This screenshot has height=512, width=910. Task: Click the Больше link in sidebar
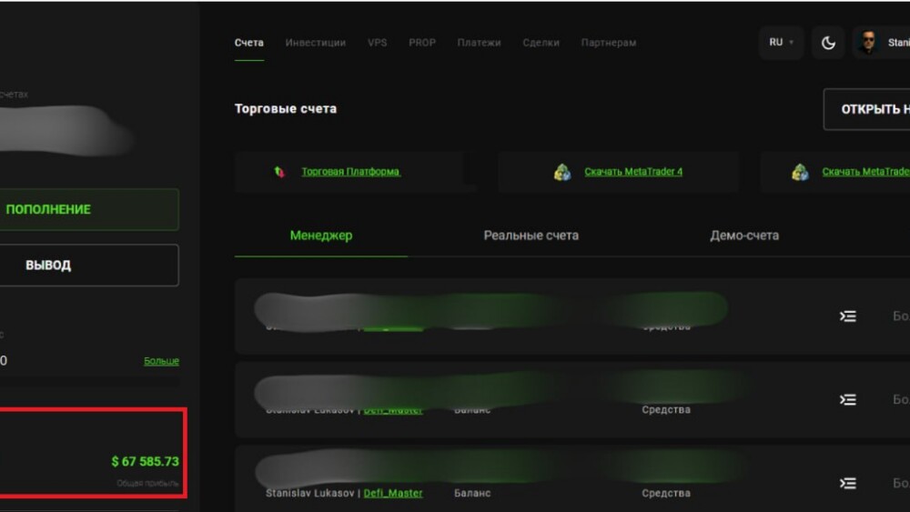(161, 361)
